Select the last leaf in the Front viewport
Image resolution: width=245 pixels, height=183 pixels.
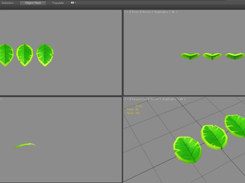point(235,56)
